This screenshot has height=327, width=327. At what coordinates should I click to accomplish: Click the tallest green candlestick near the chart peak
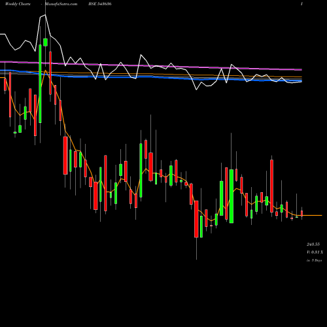click(40, 84)
